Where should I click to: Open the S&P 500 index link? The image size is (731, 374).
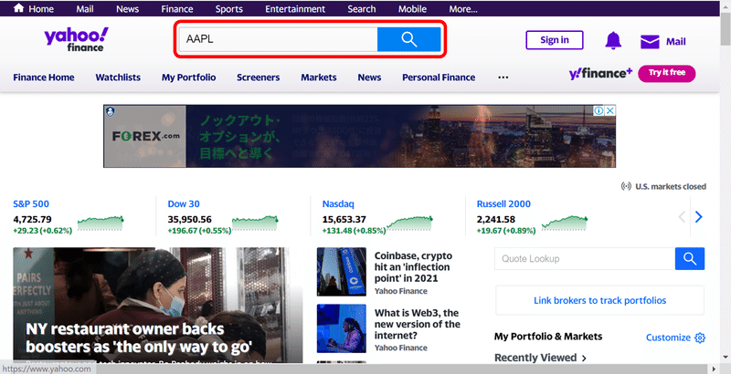31,203
